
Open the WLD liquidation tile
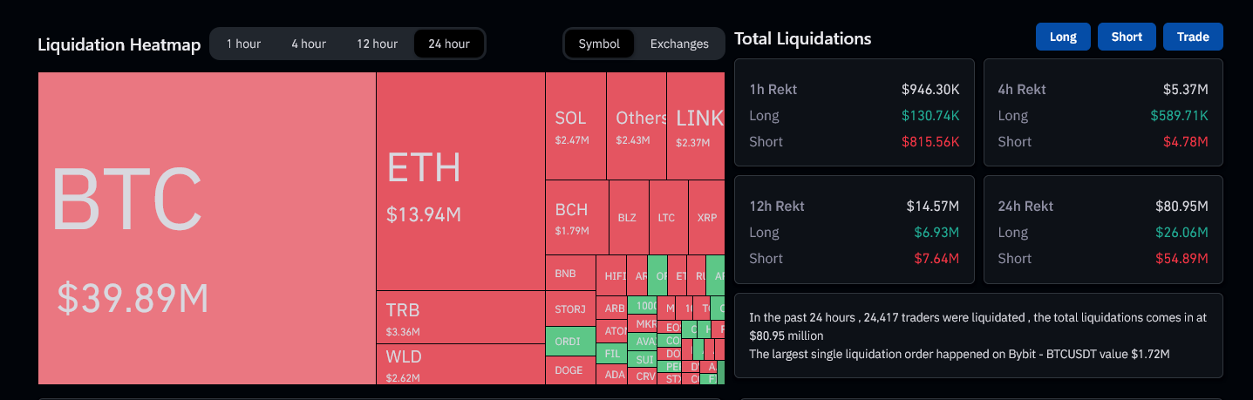tap(460, 364)
